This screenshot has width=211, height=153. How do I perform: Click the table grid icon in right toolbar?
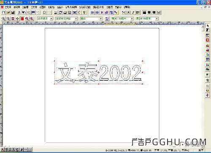208,59
